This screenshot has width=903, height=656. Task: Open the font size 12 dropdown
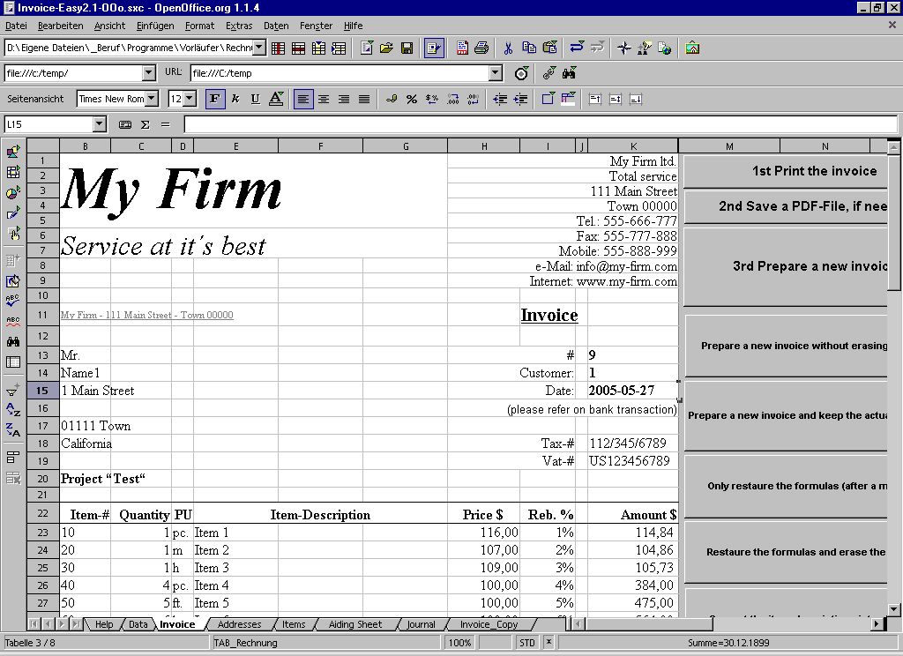[x=190, y=99]
